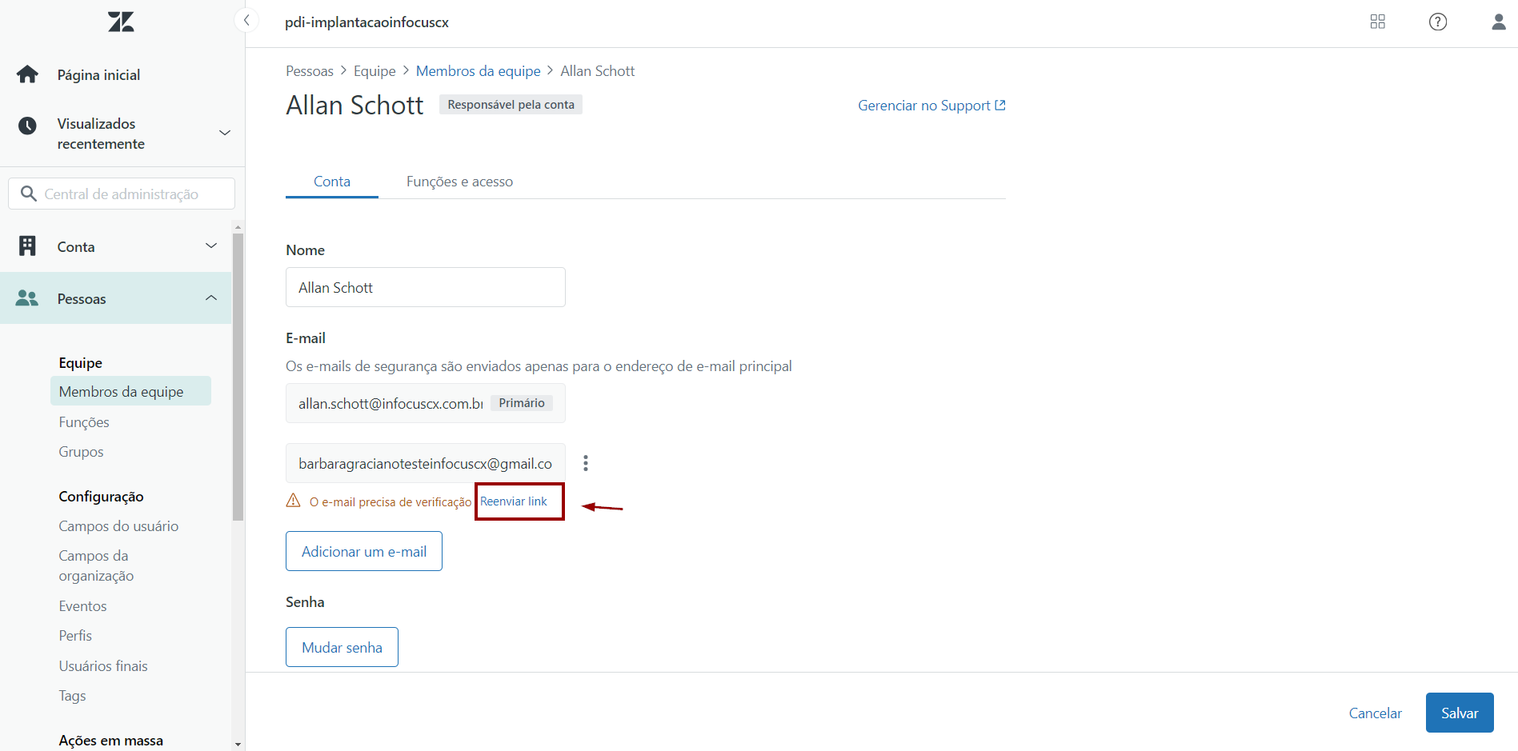
Task: Save changes with the Salvar button
Action: [x=1459, y=713]
